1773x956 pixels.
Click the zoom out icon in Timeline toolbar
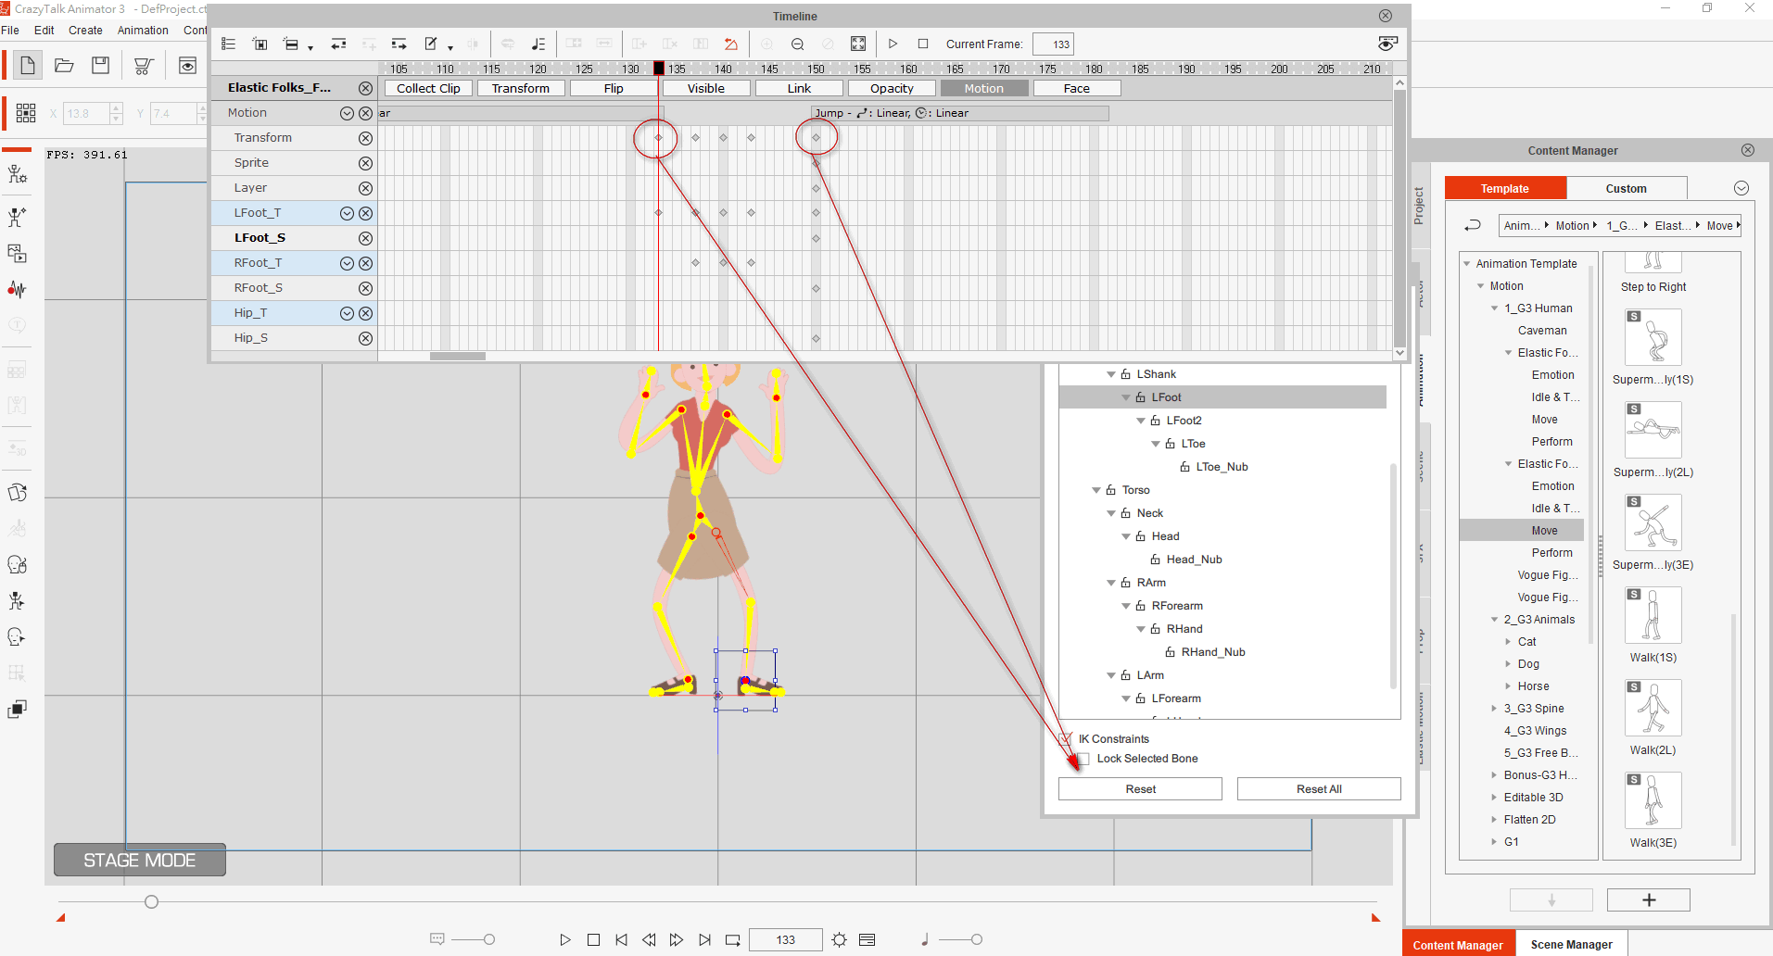tap(797, 44)
